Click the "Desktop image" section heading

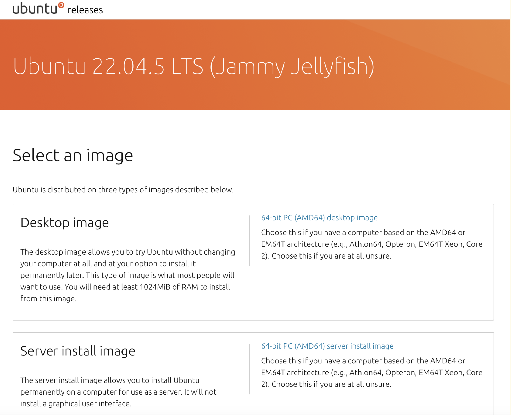(64, 223)
